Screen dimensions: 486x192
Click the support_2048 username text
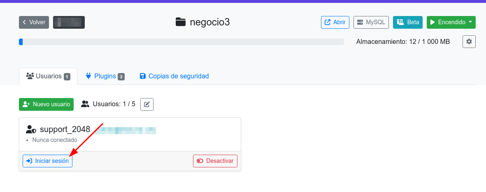coord(65,129)
